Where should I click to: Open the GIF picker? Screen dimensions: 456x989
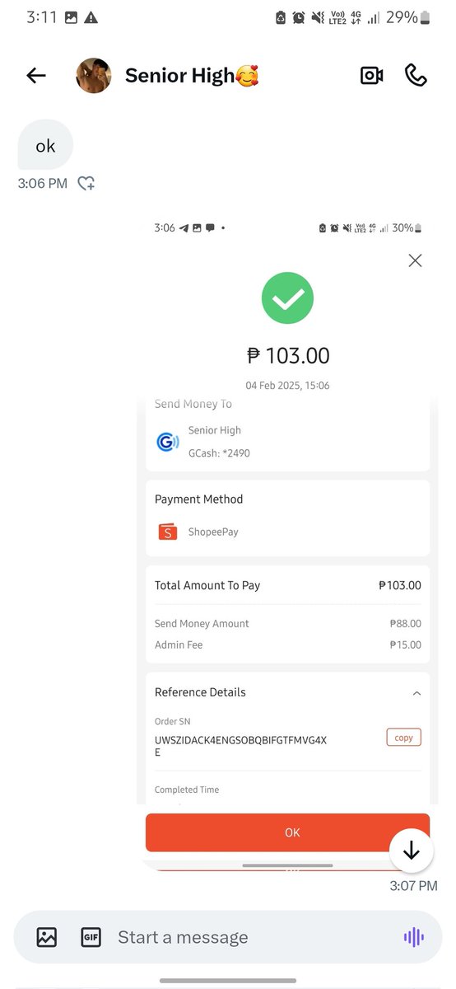(x=91, y=937)
